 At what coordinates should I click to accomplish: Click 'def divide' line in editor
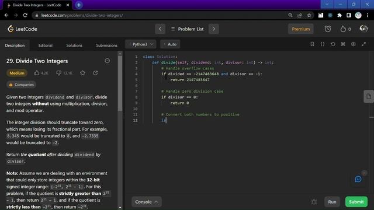click(x=213, y=62)
